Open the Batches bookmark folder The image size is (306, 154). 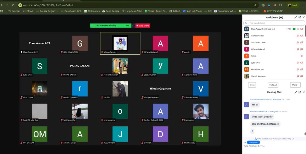click(x=14, y=11)
